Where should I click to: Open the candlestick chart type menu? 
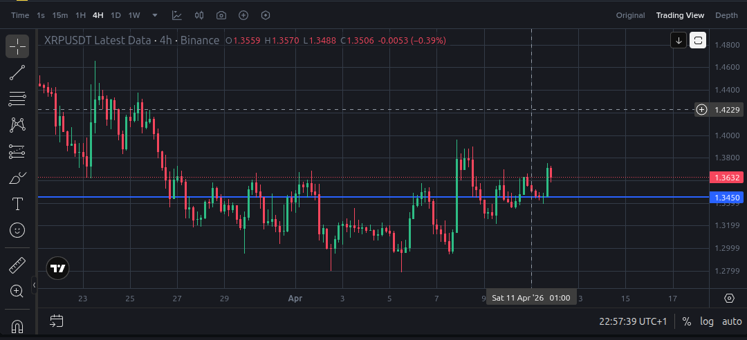(x=199, y=15)
